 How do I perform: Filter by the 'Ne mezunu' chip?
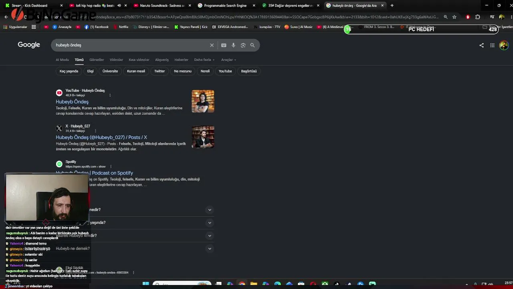(183, 71)
